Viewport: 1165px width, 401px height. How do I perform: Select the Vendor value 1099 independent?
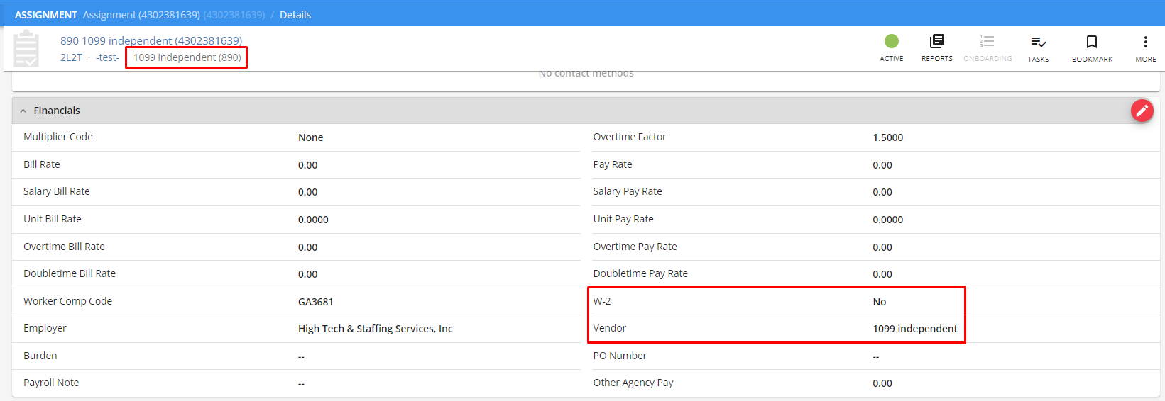tap(915, 329)
